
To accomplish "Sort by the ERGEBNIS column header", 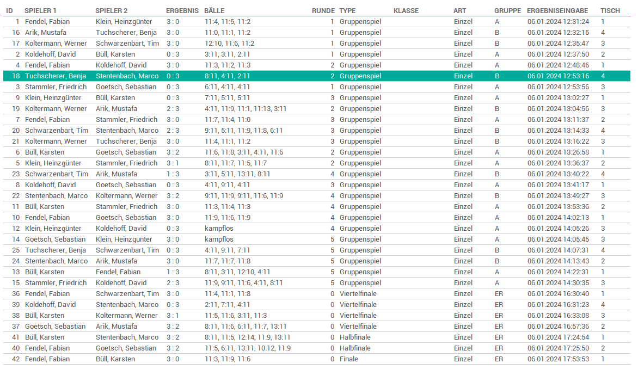I will [182, 11].
